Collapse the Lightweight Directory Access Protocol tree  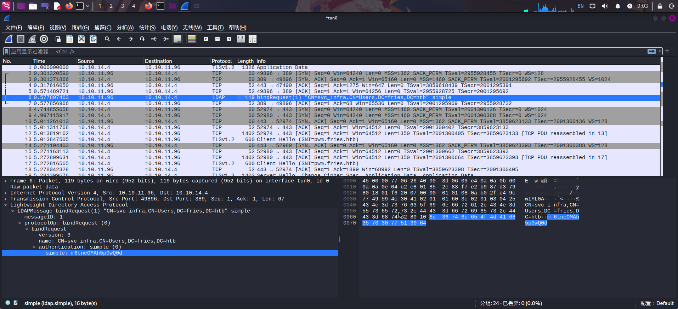click(6, 205)
